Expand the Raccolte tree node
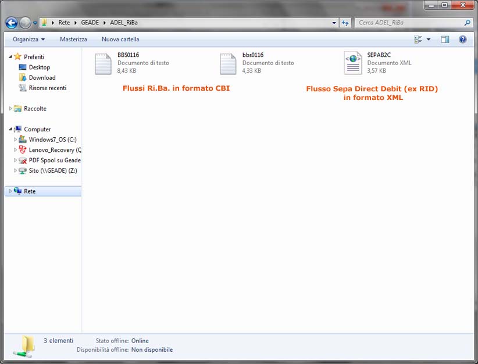This screenshot has height=364, width=478. pos(10,109)
